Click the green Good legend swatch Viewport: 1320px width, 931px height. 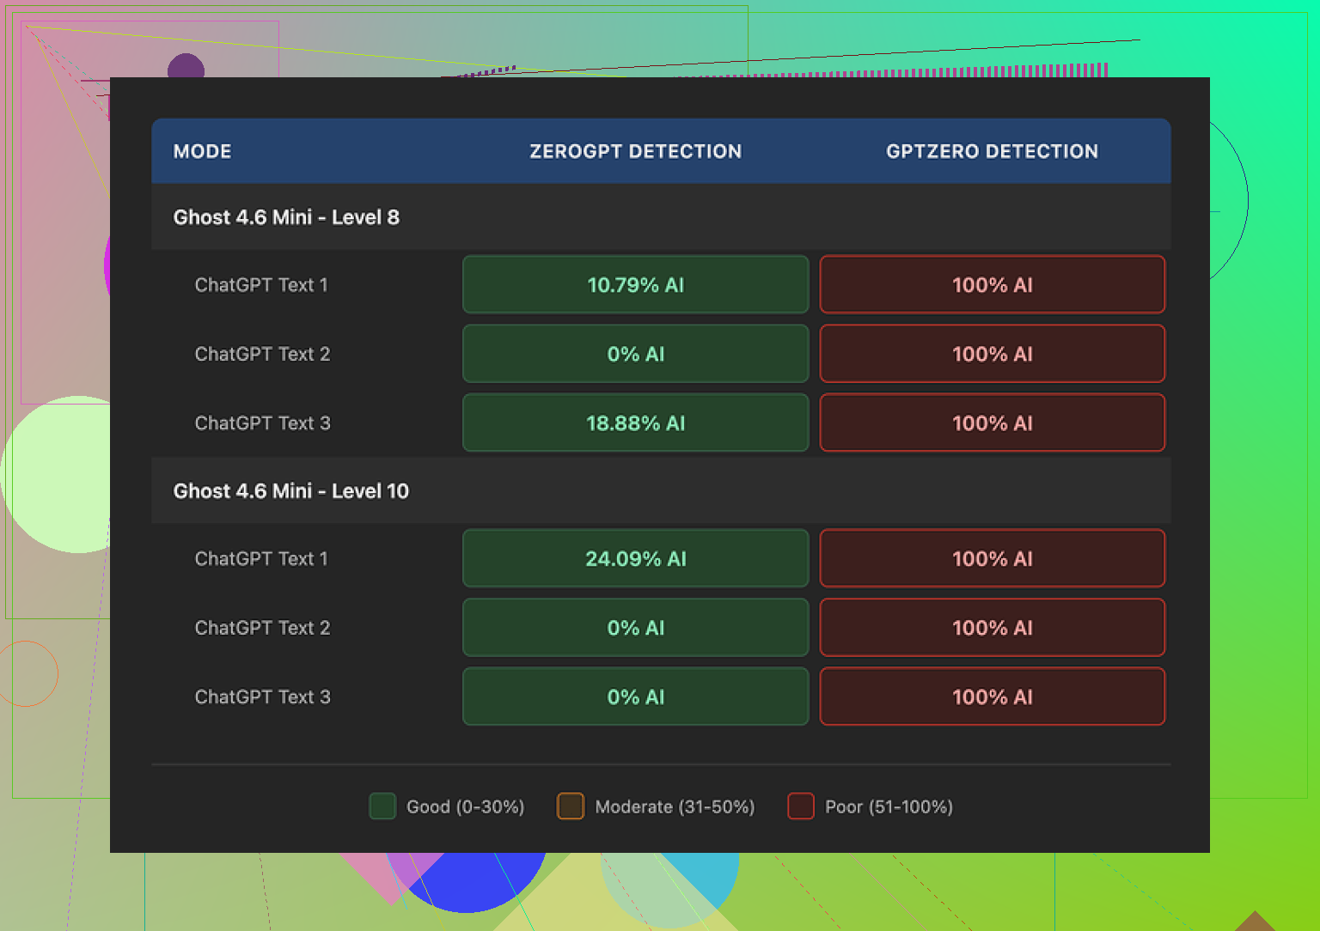tap(382, 806)
